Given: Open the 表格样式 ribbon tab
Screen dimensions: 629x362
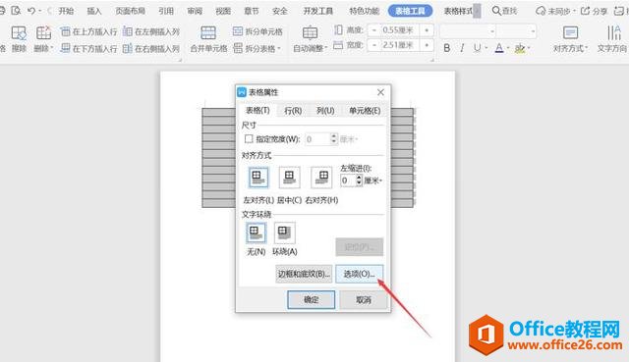Looking at the screenshot, I should point(458,11).
